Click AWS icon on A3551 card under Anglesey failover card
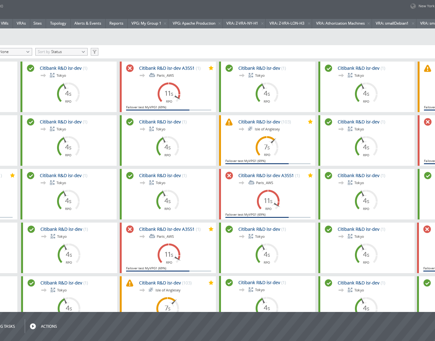 251,182
